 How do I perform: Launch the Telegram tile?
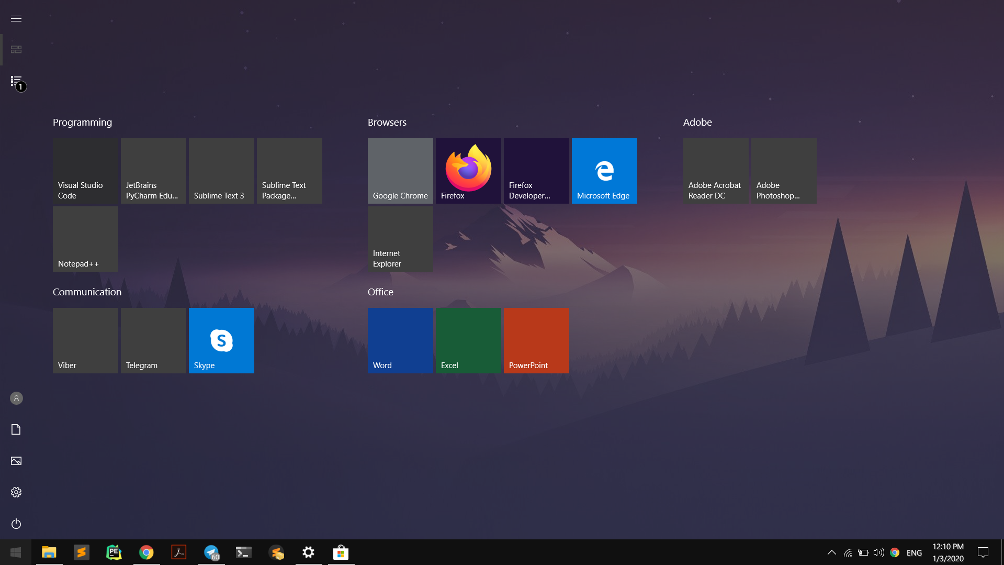pyautogui.click(x=153, y=340)
